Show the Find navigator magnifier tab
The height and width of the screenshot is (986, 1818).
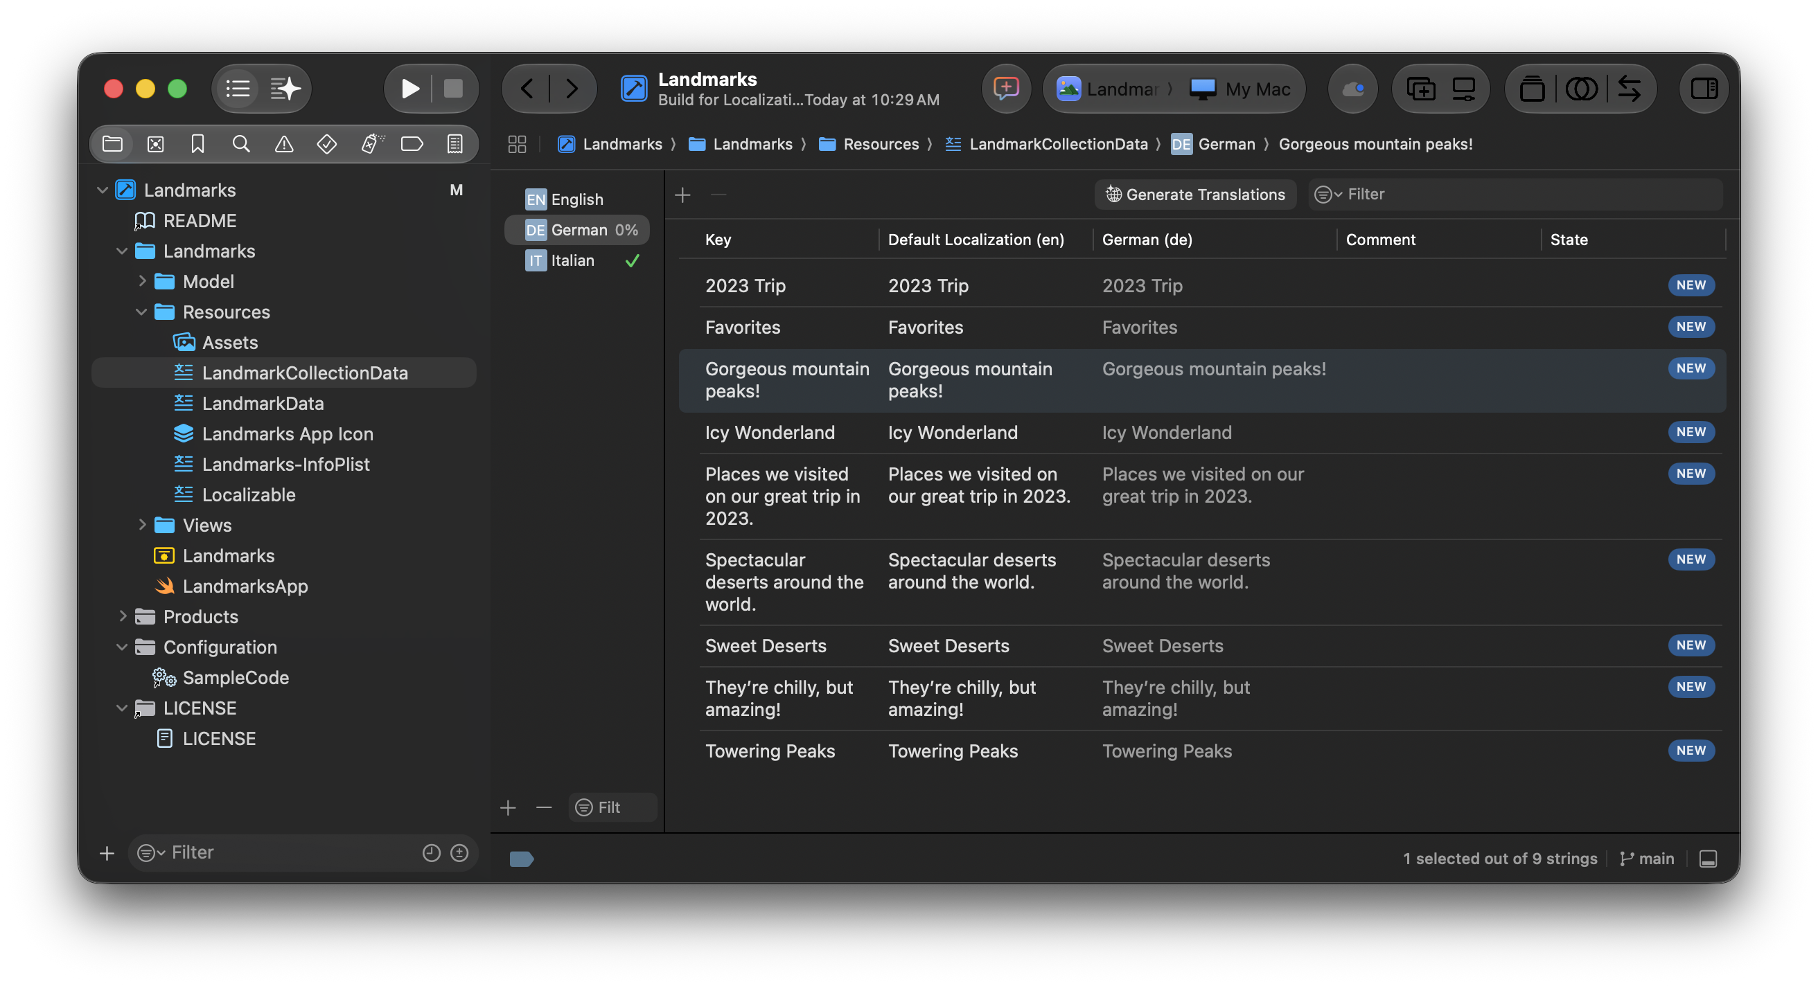tap(240, 144)
